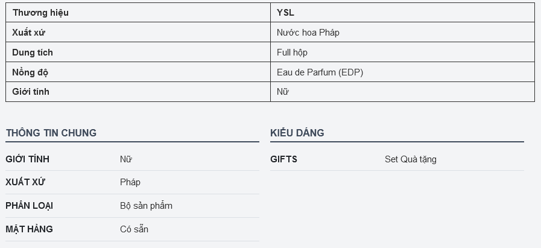This screenshot has width=541, height=248.
Task: Click the Pháp origin spec value
Action: [x=130, y=182]
